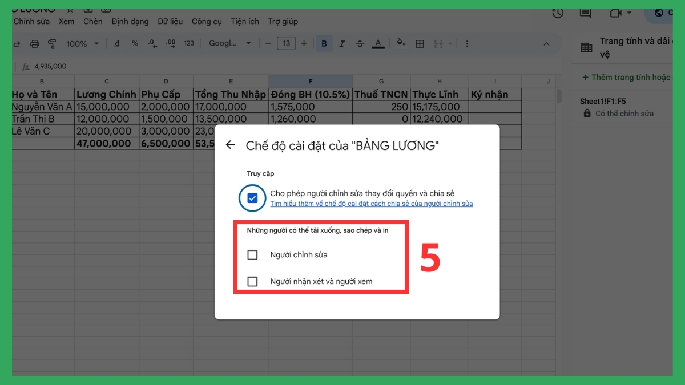The image size is (685, 385).
Task: Click the back arrow in the settings dialog
Action: point(231,145)
